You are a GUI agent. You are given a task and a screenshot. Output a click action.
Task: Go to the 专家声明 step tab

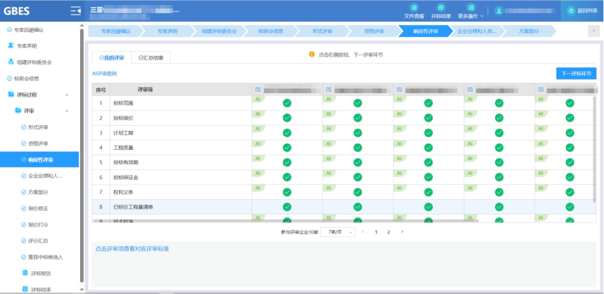(167, 31)
